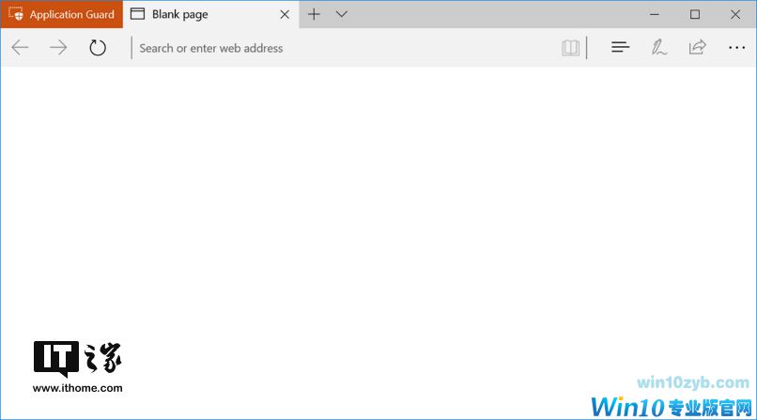This screenshot has height=420, width=757.
Task: Maximize the Edge window
Action: 695,14
